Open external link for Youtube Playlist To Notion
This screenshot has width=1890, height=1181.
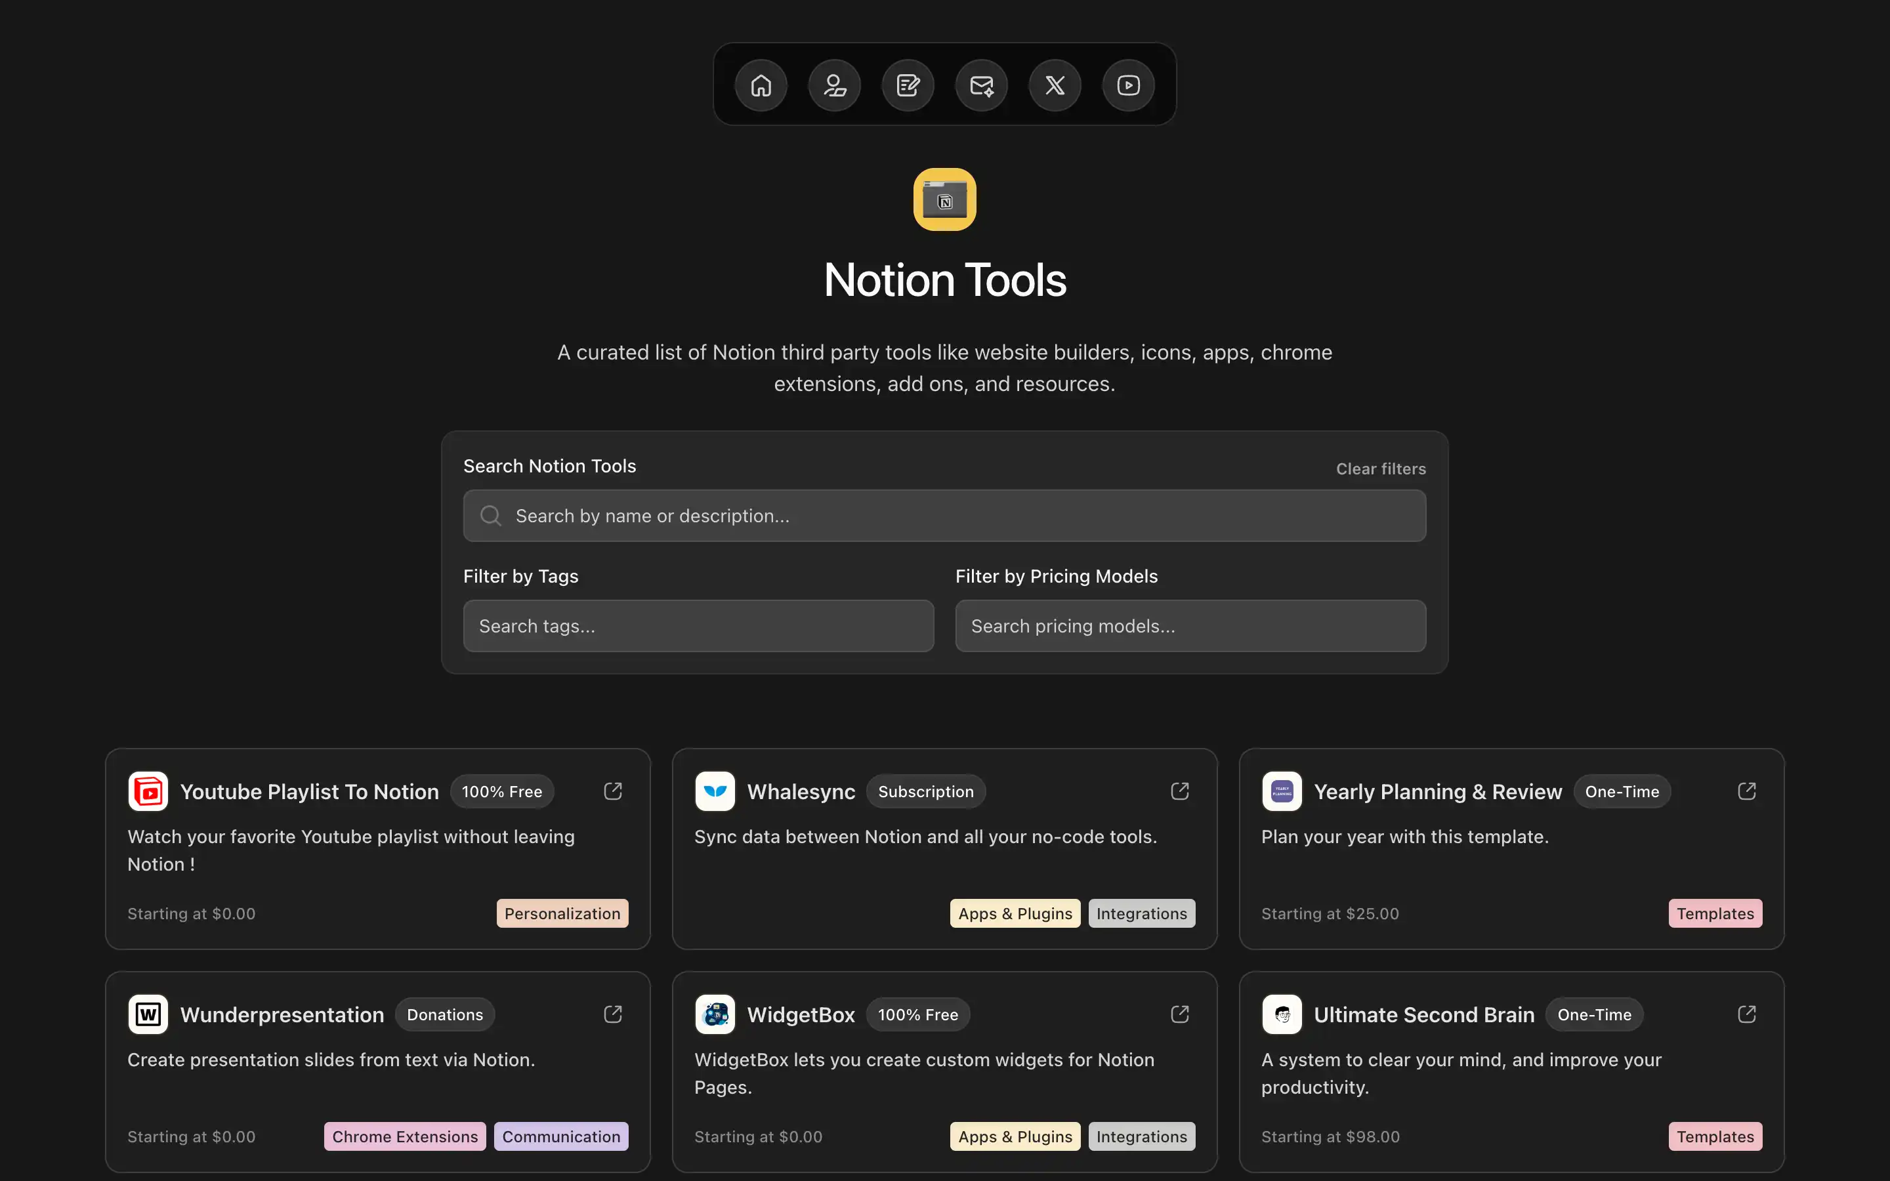613,791
